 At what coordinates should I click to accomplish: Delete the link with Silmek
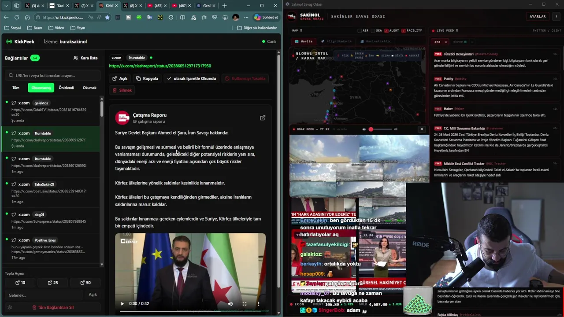pos(122,90)
